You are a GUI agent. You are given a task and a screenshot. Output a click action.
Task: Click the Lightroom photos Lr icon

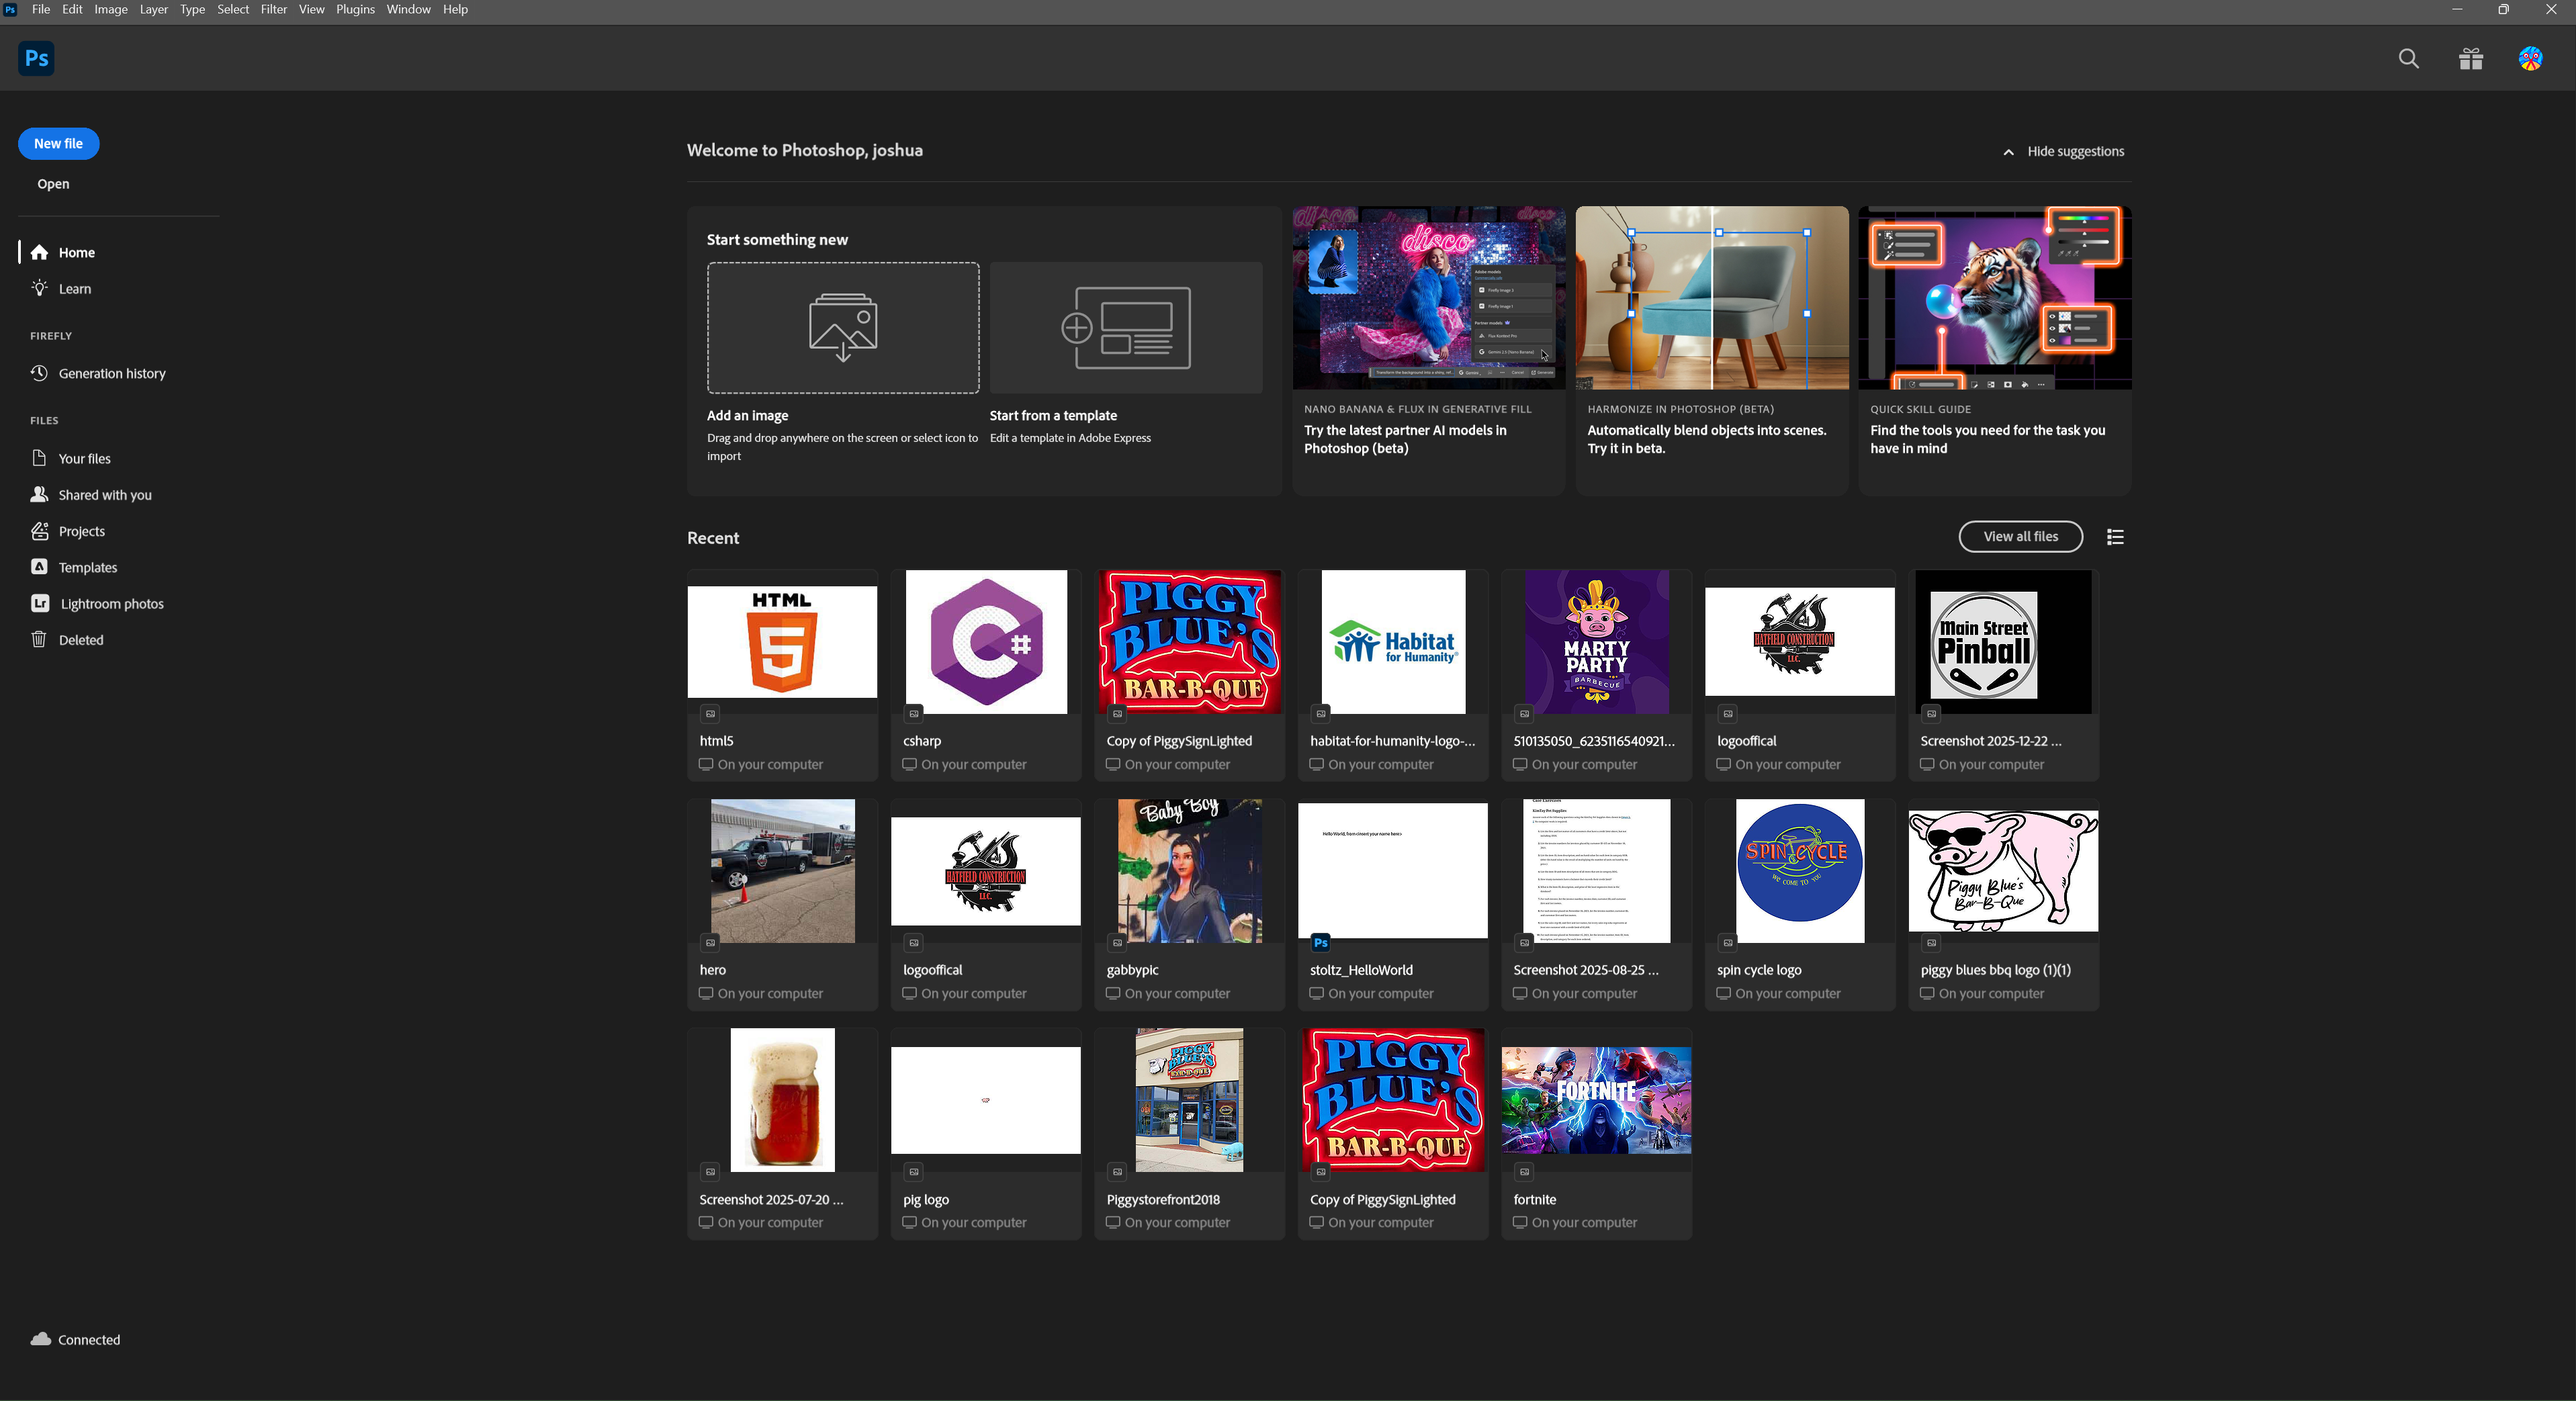point(39,603)
